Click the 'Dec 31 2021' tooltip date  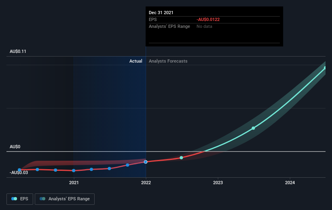point(161,13)
